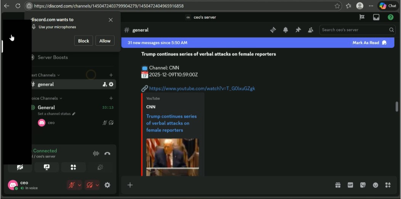
Task: Open the CNN YouTube video link
Action: 202,89
